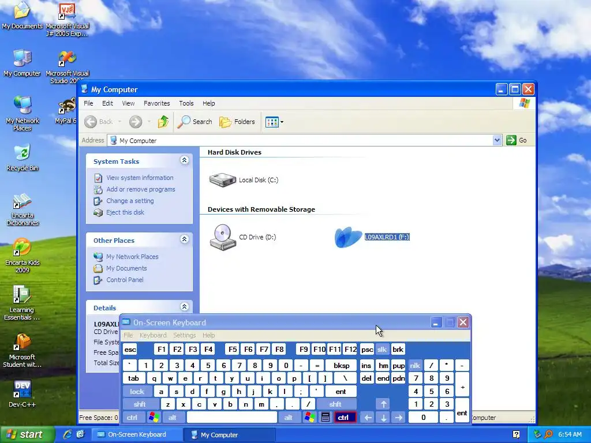Open the Tools menu

(x=186, y=103)
